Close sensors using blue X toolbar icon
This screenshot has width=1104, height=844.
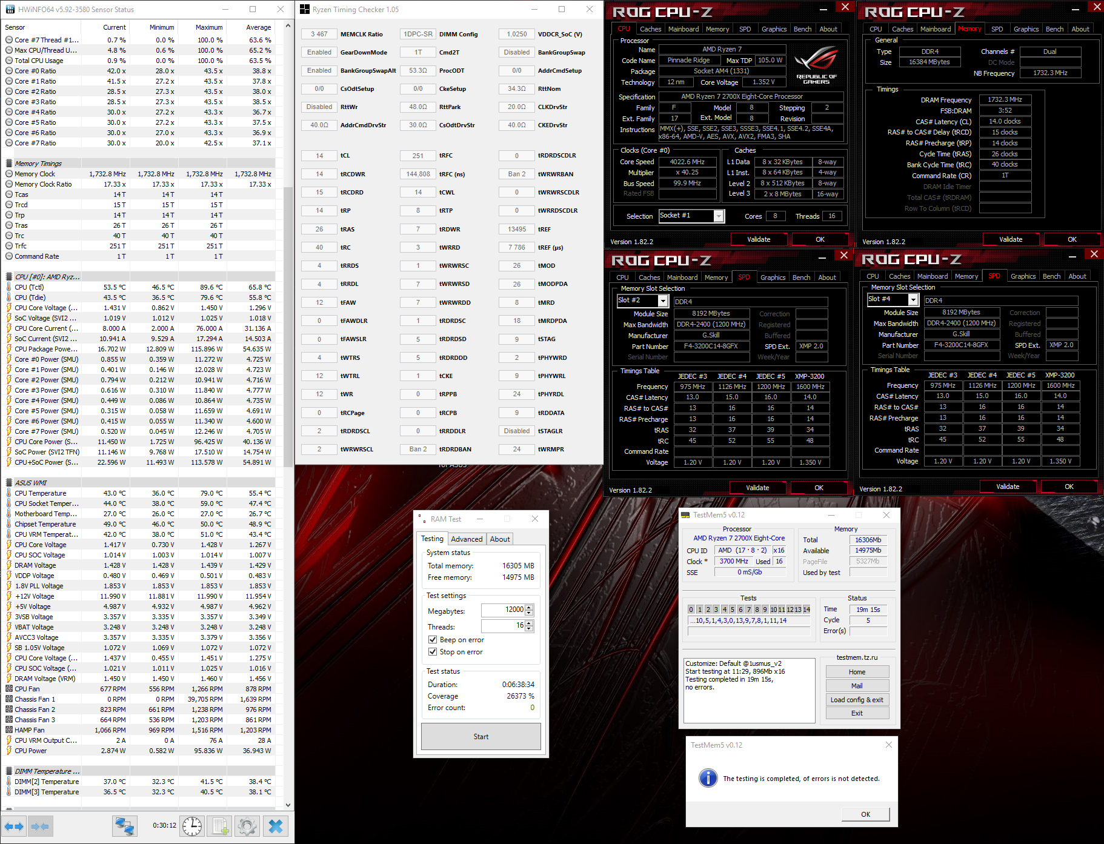(275, 826)
